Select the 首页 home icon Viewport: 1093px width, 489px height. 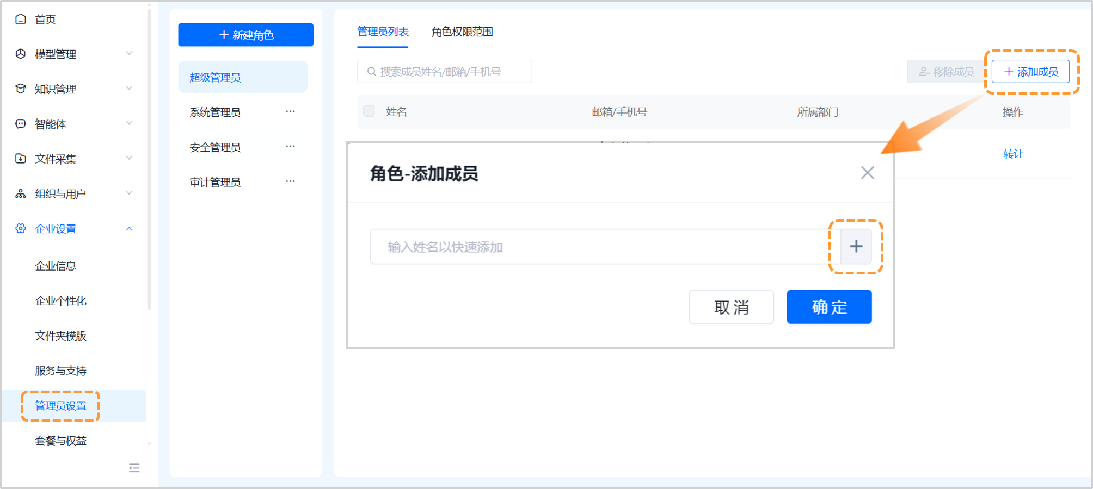[20, 19]
